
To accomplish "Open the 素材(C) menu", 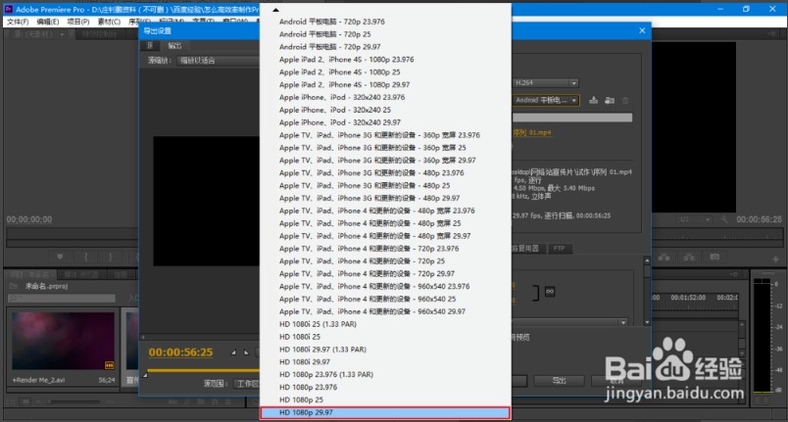I will pos(111,21).
